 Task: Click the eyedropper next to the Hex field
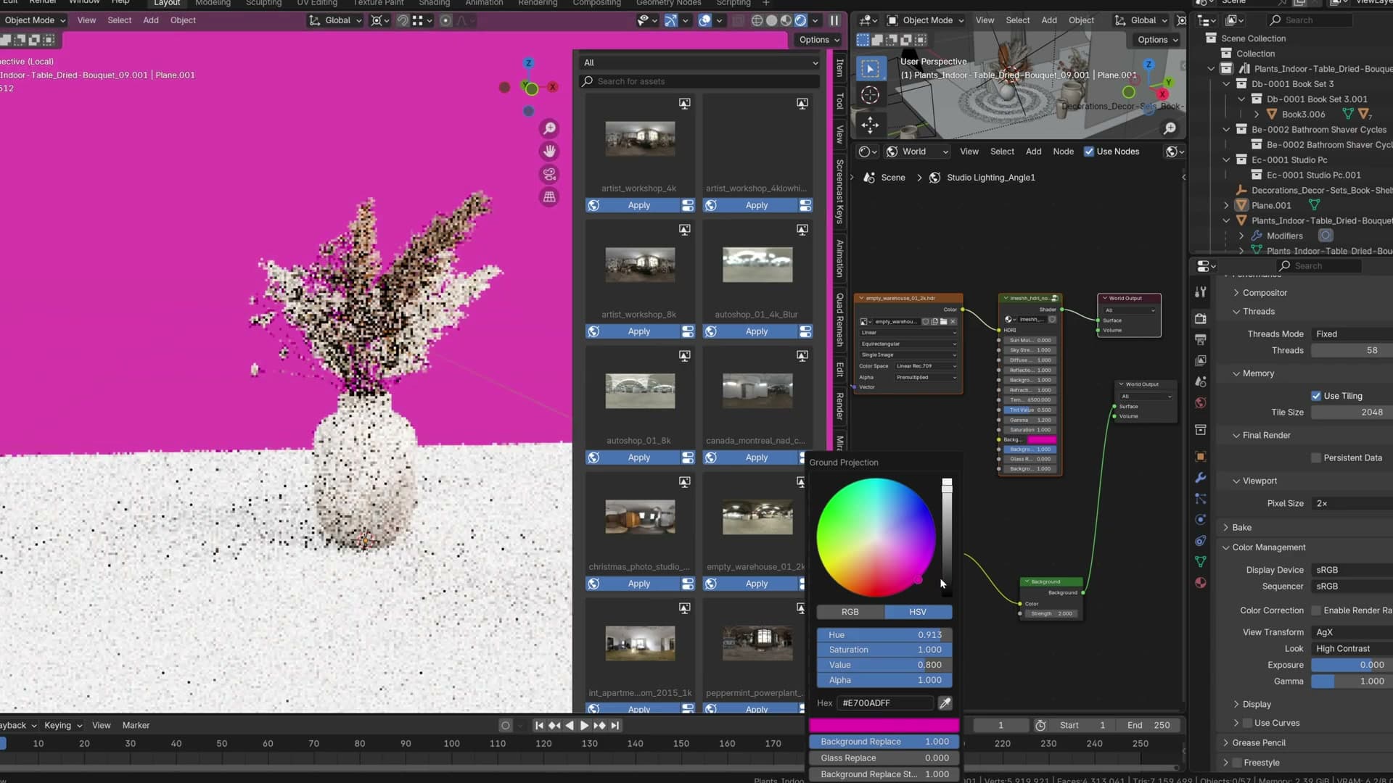(945, 703)
